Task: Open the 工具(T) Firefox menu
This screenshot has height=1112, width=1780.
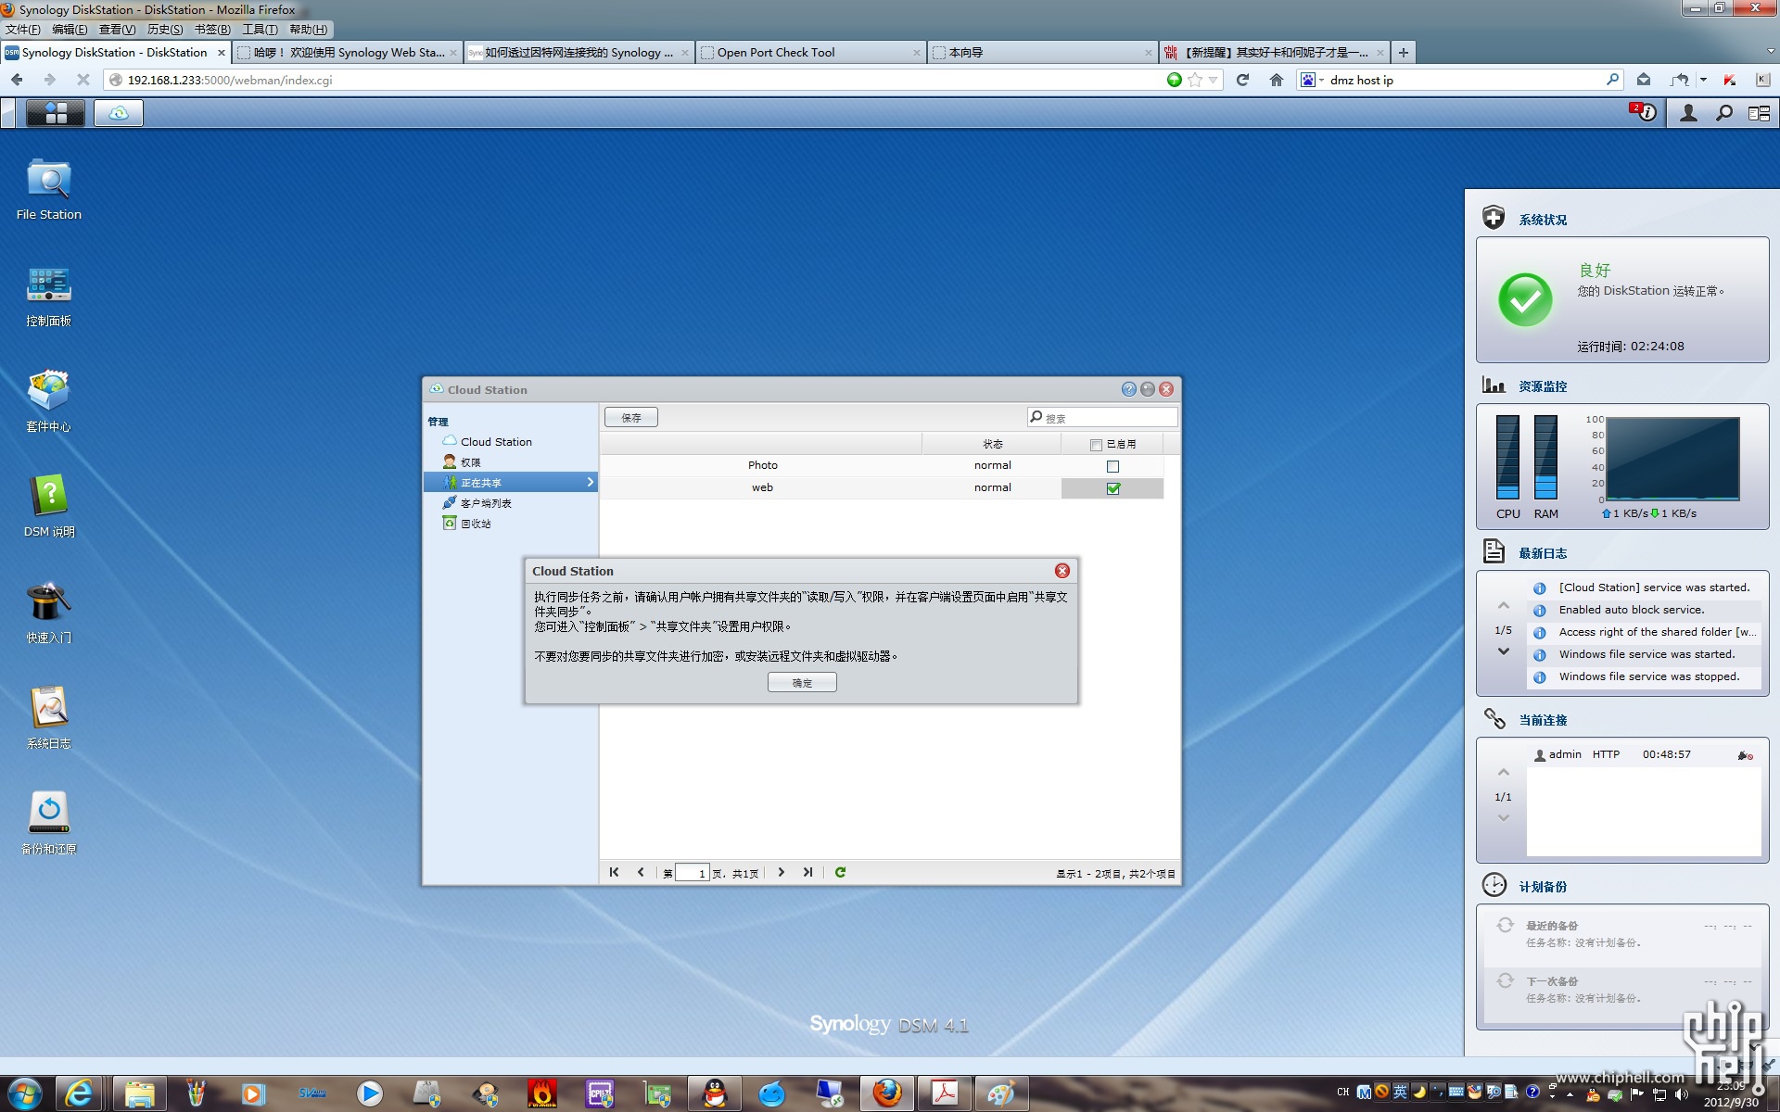Action: point(260,30)
